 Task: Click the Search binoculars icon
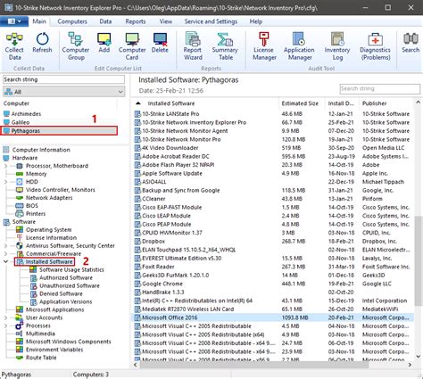[411, 43]
